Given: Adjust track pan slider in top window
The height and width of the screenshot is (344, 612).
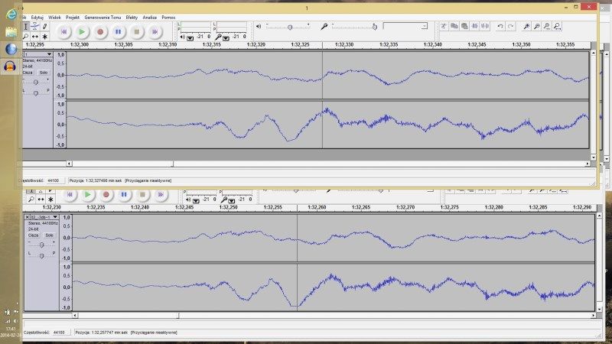Looking at the screenshot, I should (35, 92).
